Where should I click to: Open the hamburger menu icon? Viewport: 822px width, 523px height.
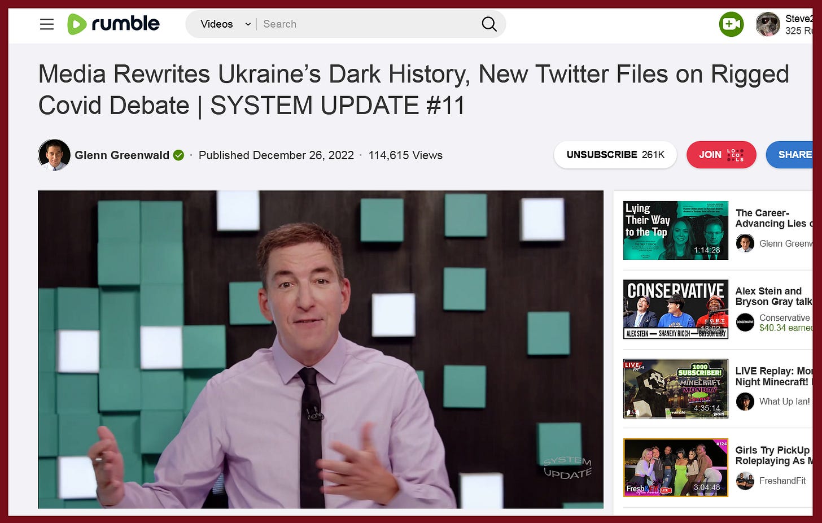tap(47, 24)
